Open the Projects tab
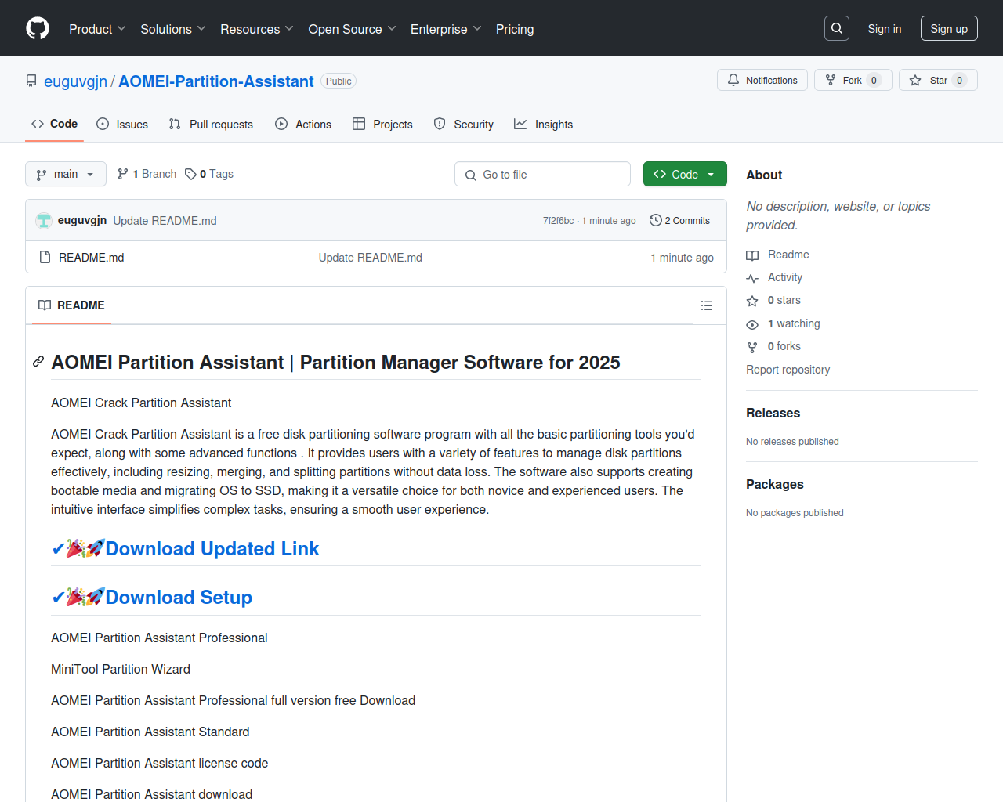This screenshot has height=802, width=1003. [382, 124]
